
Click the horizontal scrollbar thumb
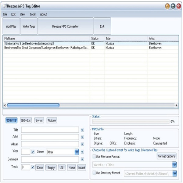(x=33, y=106)
